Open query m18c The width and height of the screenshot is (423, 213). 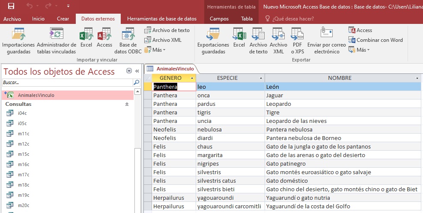pos(24,185)
